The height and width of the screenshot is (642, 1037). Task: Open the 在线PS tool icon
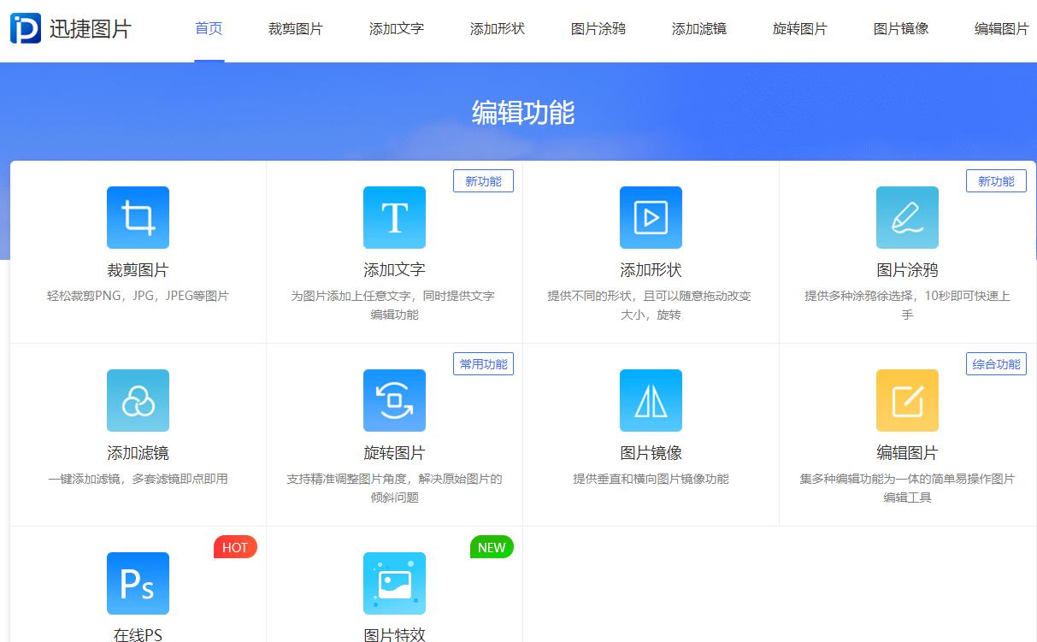tap(137, 583)
